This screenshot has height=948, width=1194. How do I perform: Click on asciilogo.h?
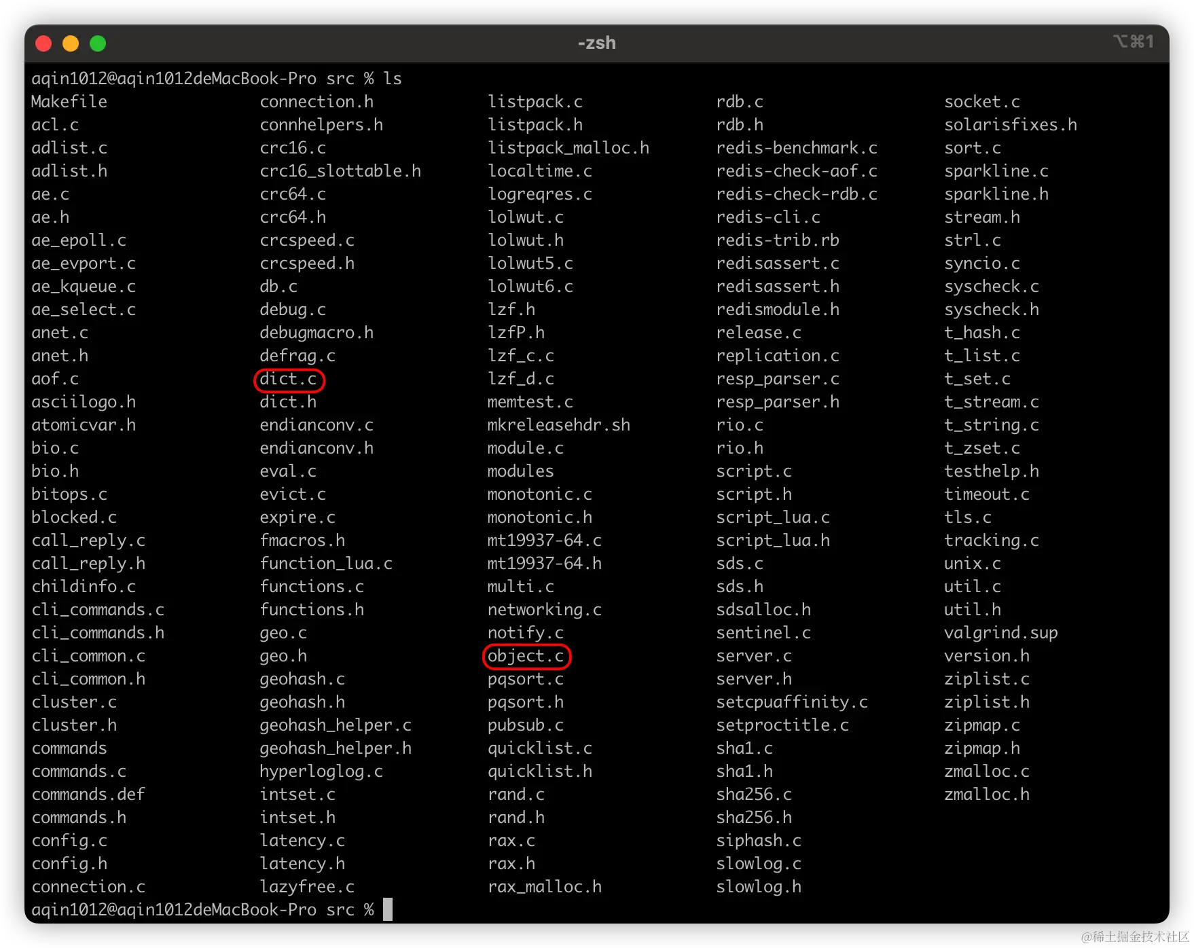(84, 402)
